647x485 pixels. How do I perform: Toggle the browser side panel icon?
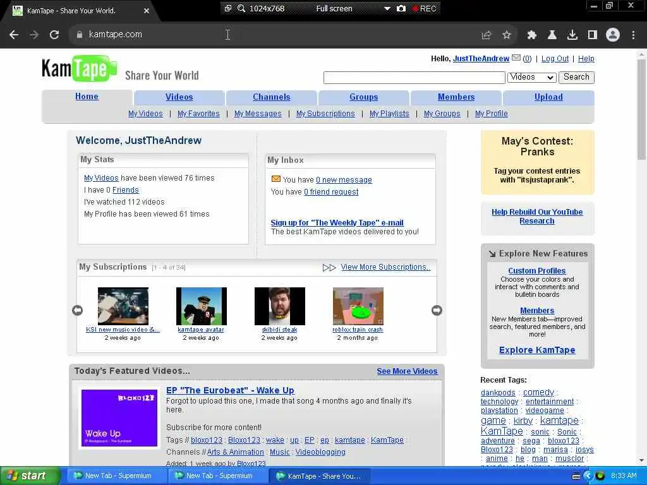pyautogui.click(x=593, y=35)
